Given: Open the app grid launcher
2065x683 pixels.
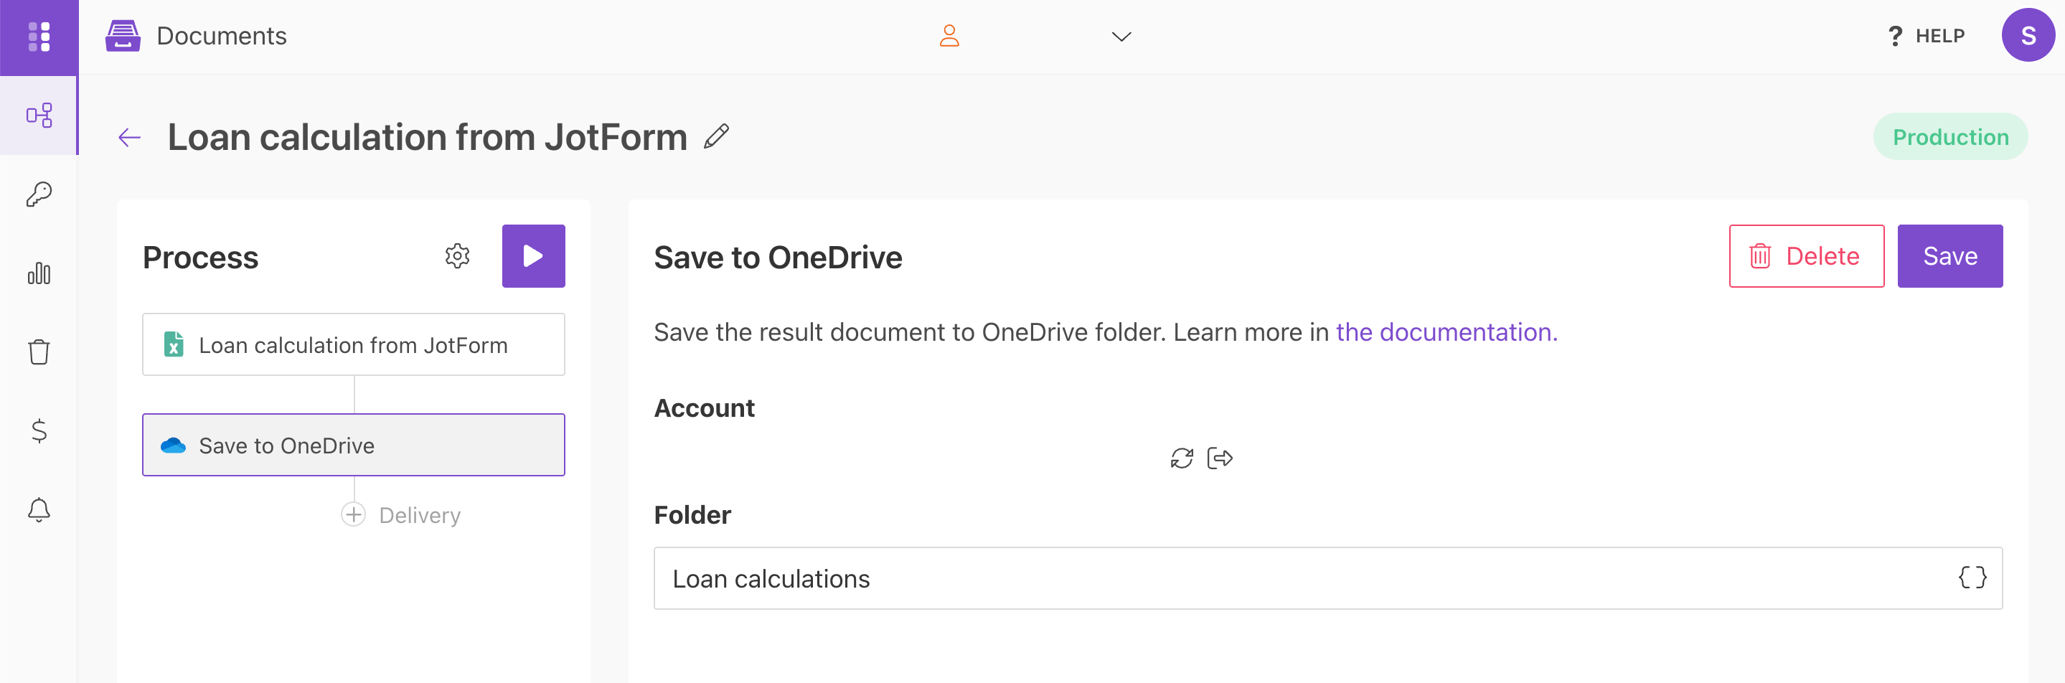Looking at the screenshot, I should [x=39, y=37].
